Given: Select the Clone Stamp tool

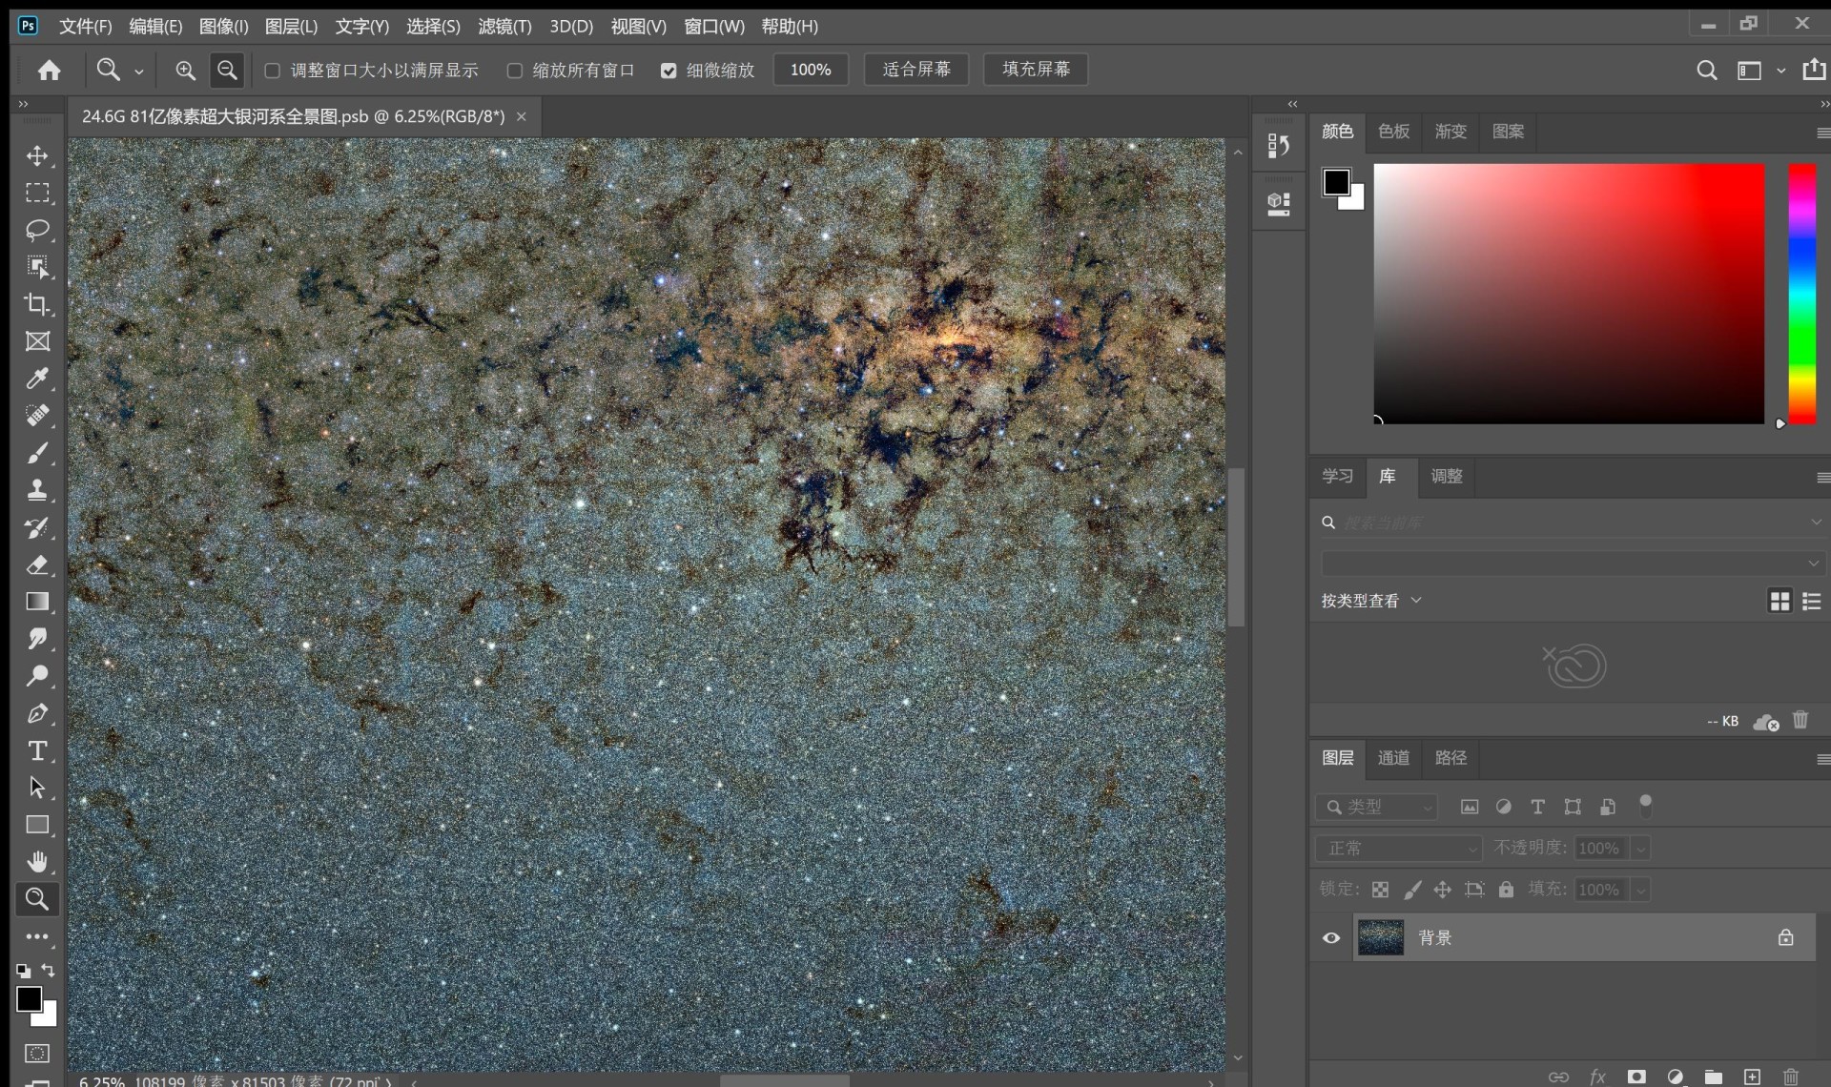Looking at the screenshot, I should point(37,490).
